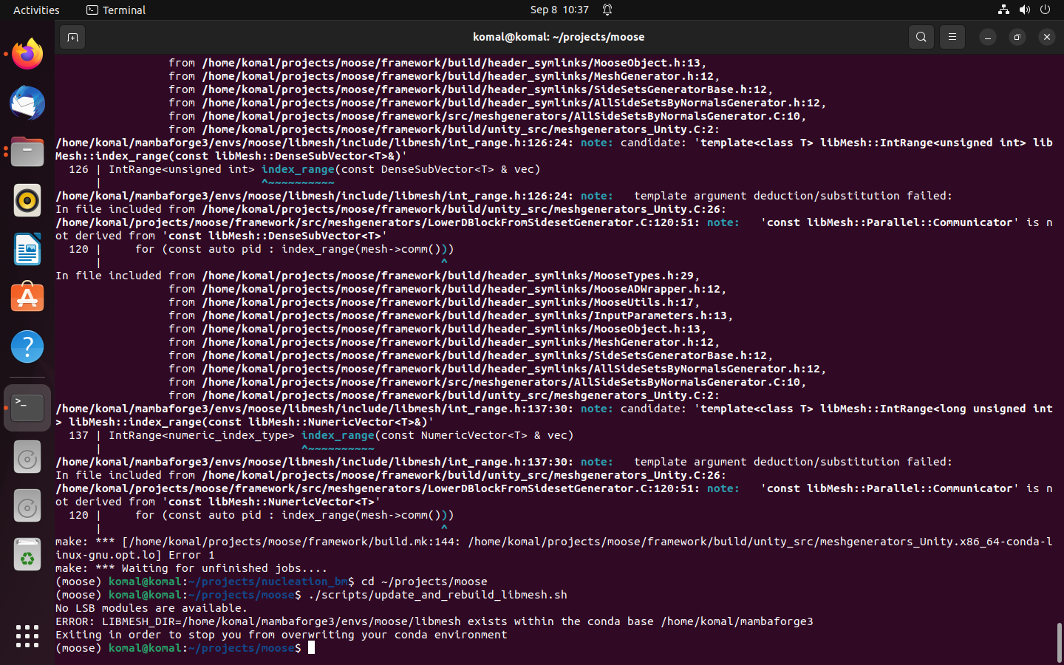Click the notification bell icon
The width and height of the screenshot is (1064, 665).
pos(606,10)
